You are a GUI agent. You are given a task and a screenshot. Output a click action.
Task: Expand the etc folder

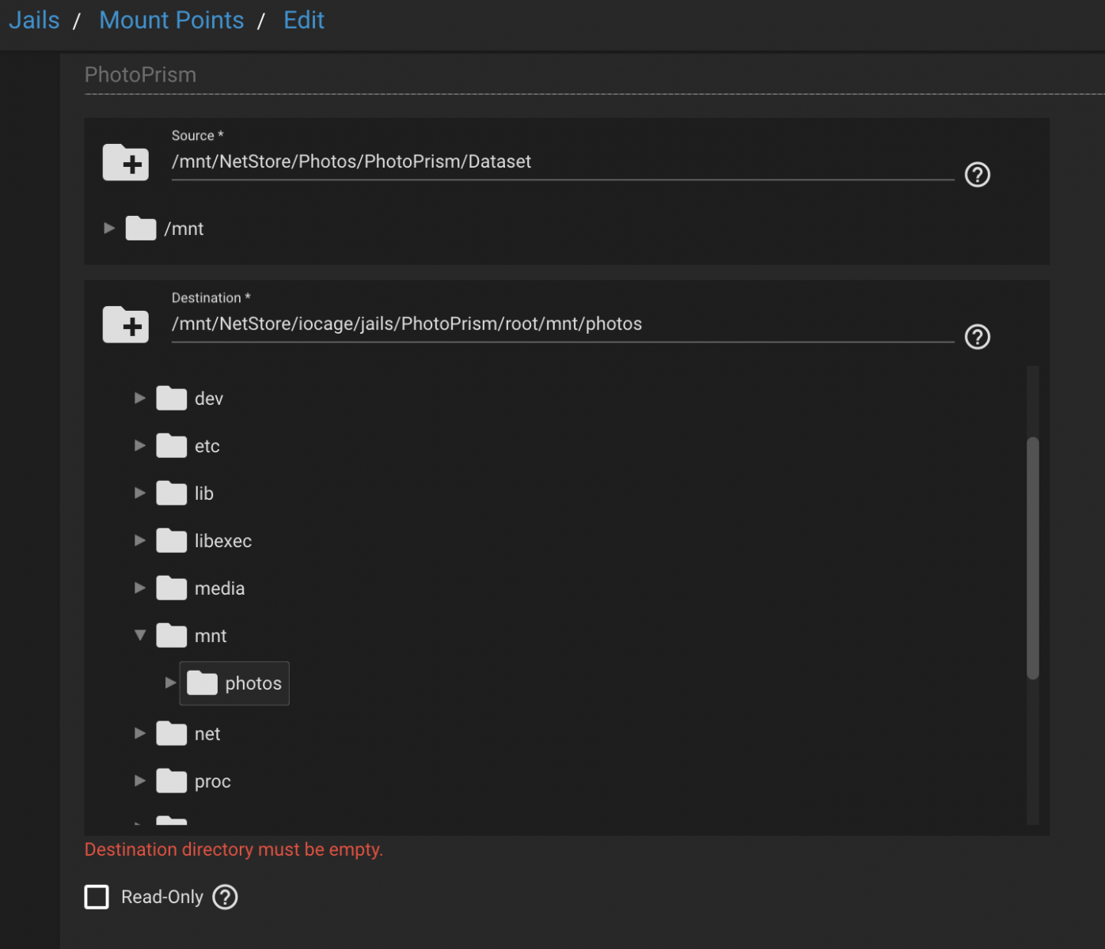(x=140, y=445)
